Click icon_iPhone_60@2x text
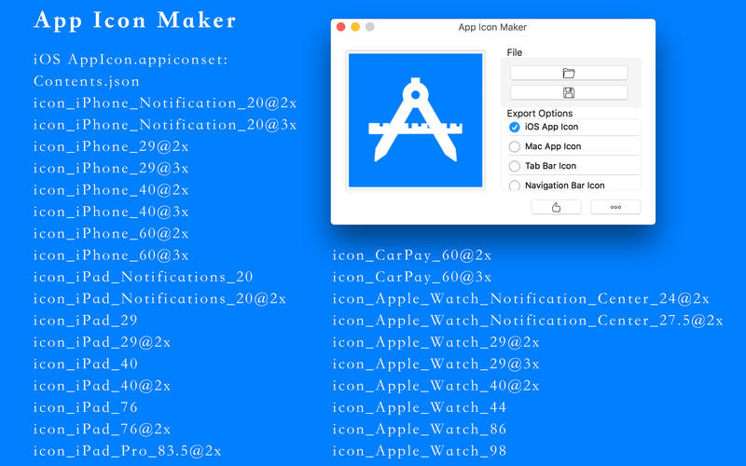The width and height of the screenshot is (746, 466). point(111,234)
